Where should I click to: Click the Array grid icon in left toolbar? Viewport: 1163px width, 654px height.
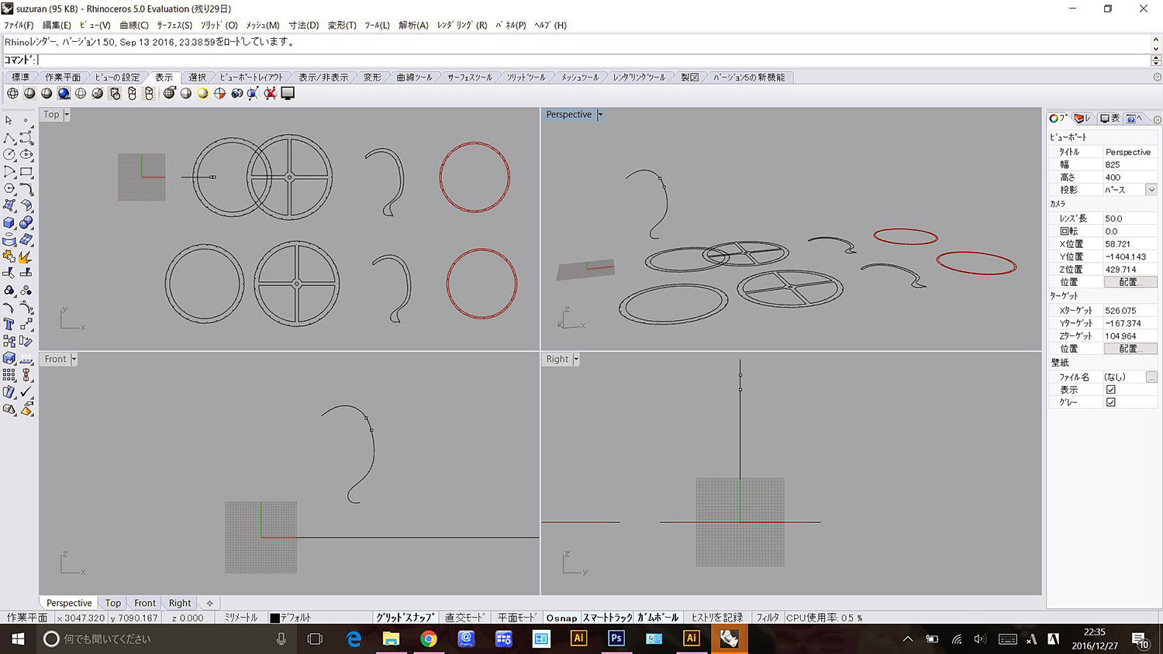[9, 375]
